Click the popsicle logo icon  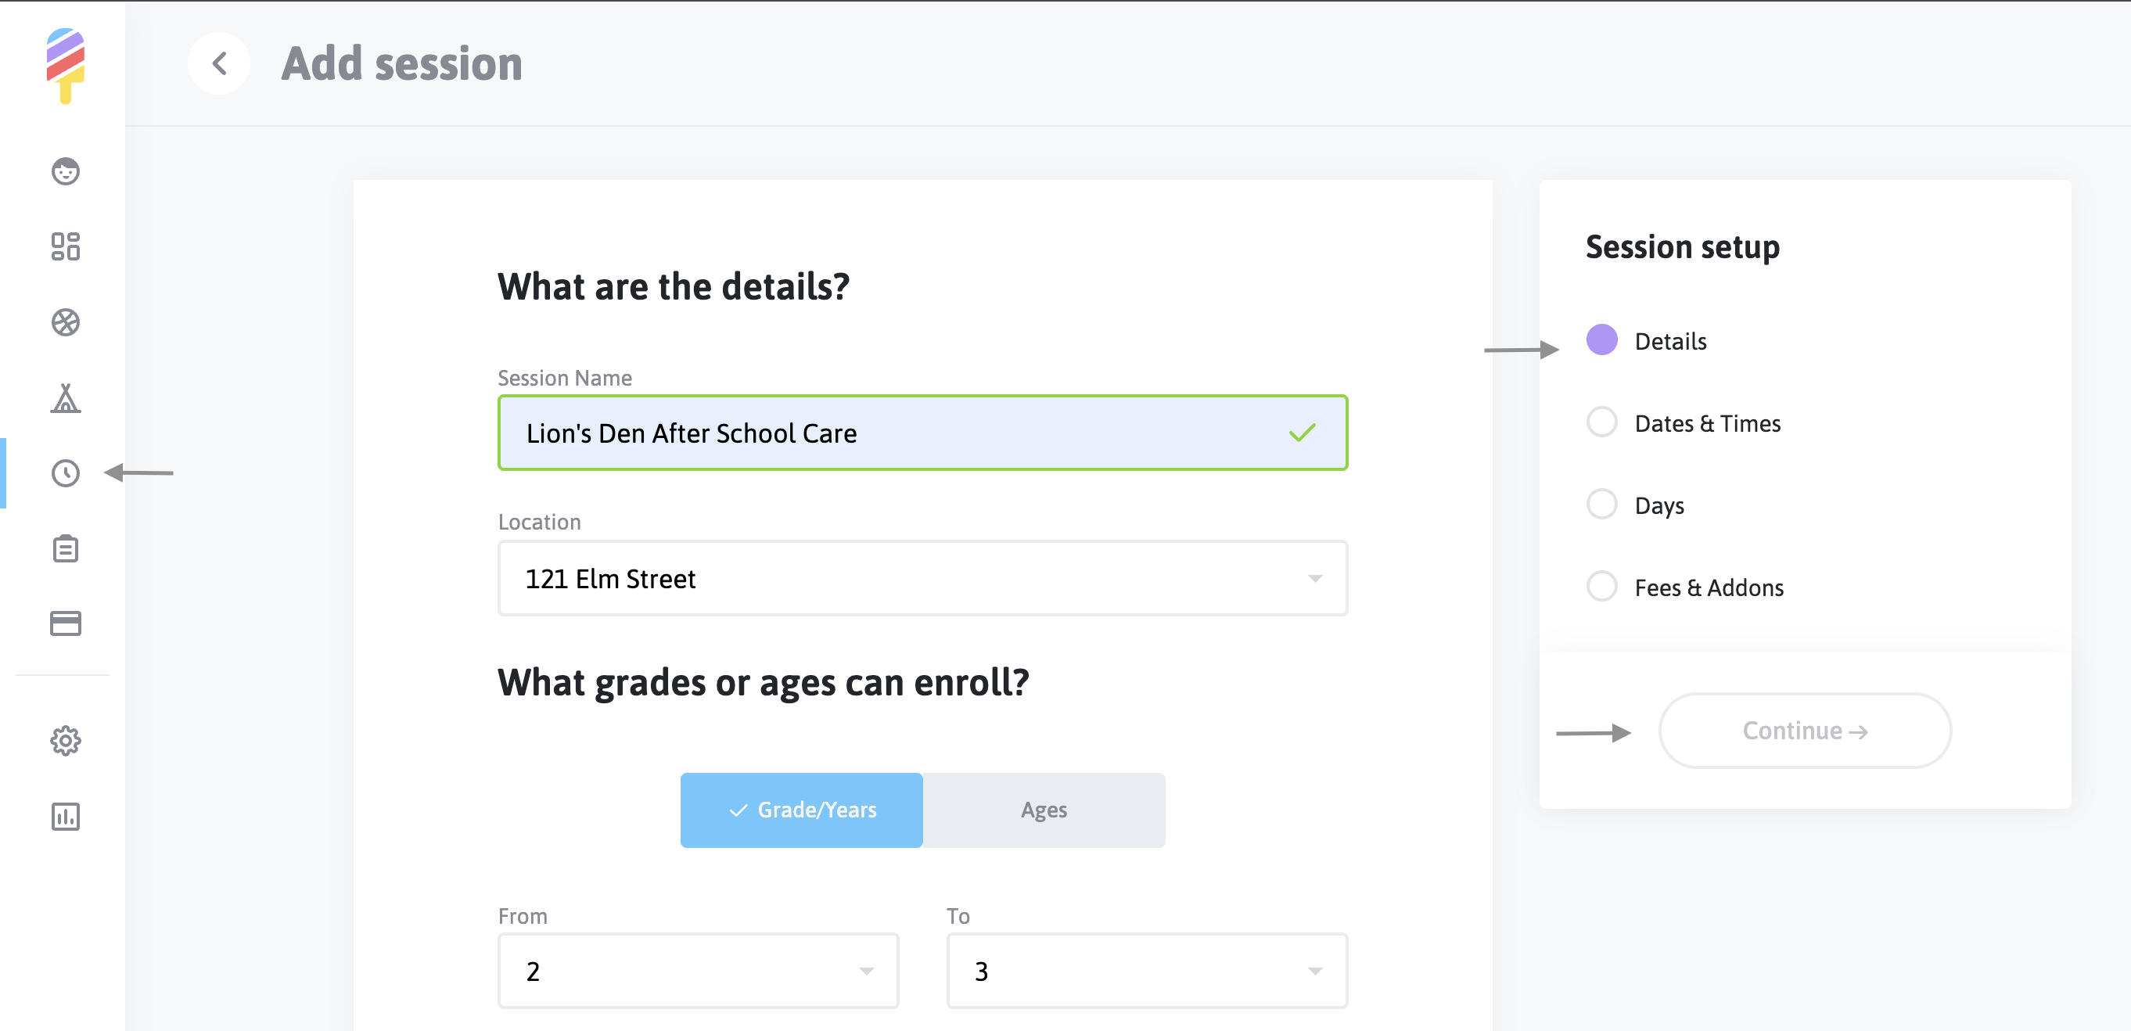[x=66, y=65]
